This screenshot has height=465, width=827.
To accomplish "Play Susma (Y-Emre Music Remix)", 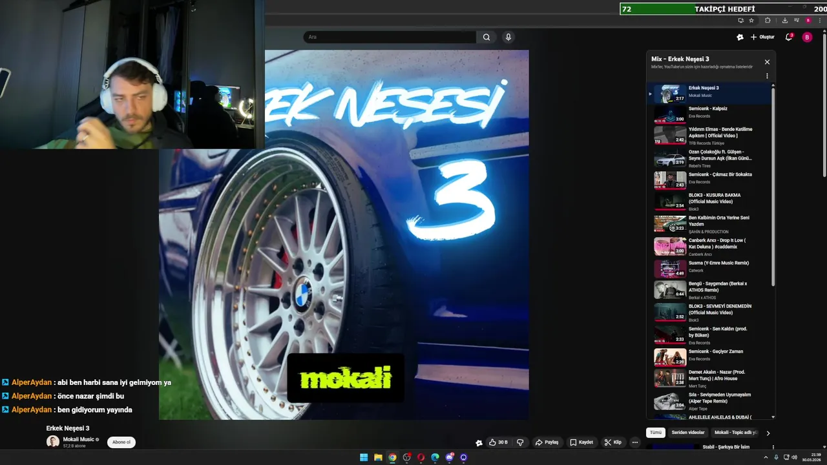I will (x=709, y=268).
